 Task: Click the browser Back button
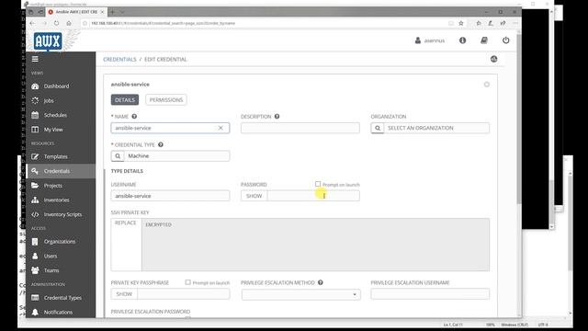(x=32, y=23)
